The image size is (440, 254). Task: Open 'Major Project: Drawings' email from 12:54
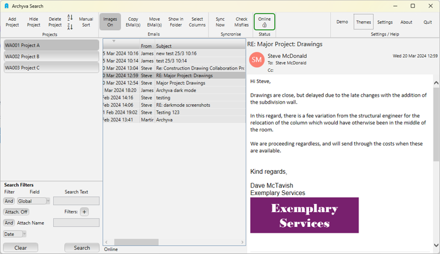coord(174,83)
